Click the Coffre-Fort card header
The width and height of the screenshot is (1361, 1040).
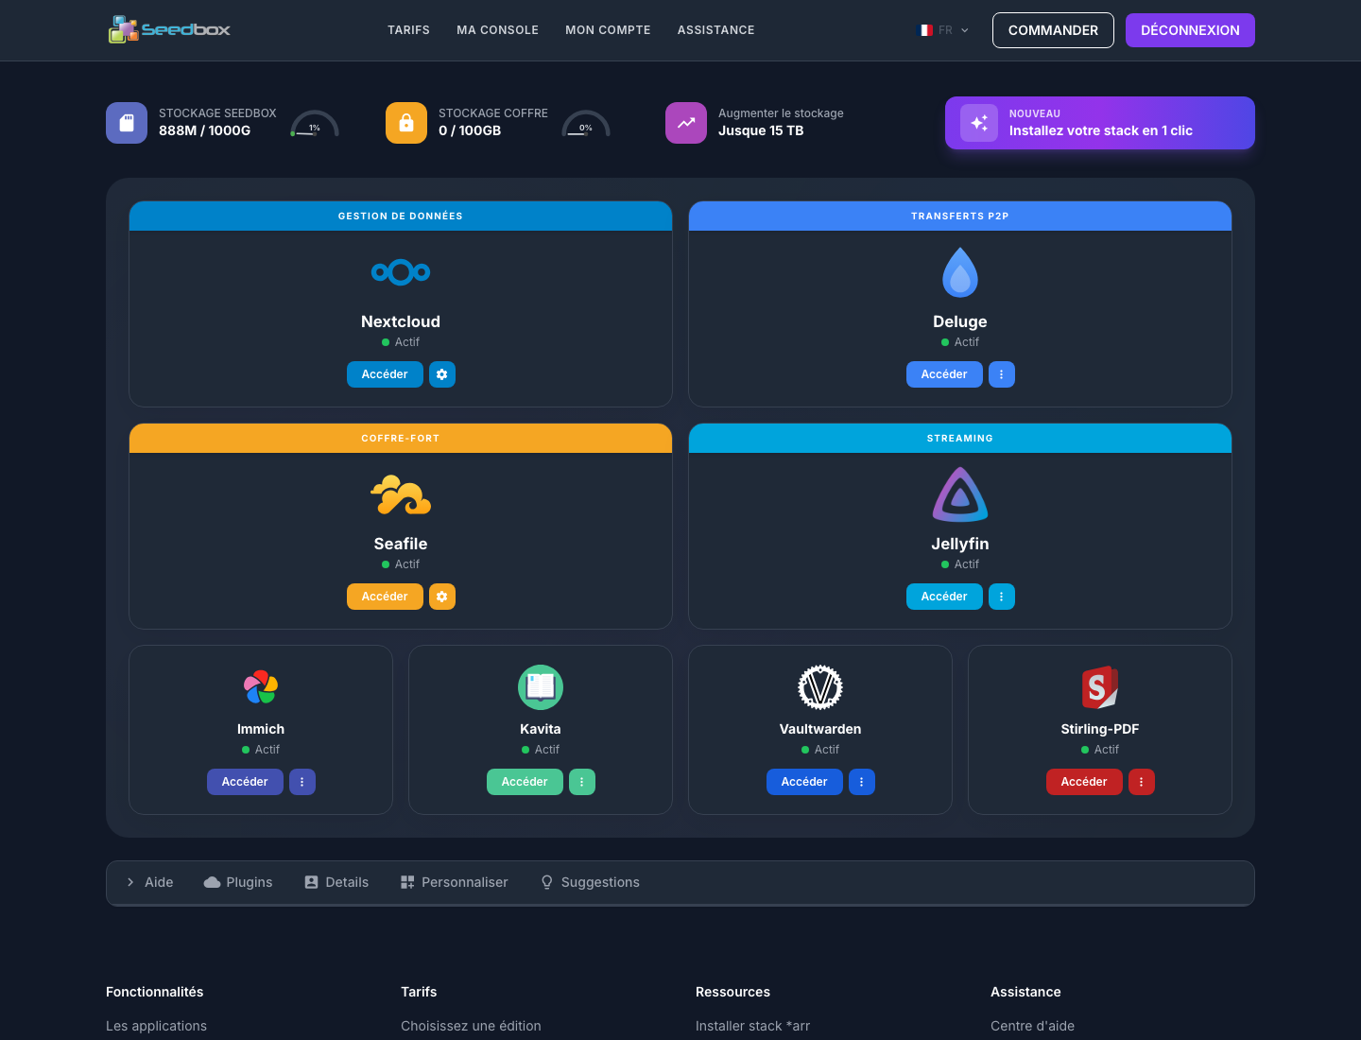tap(401, 438)
